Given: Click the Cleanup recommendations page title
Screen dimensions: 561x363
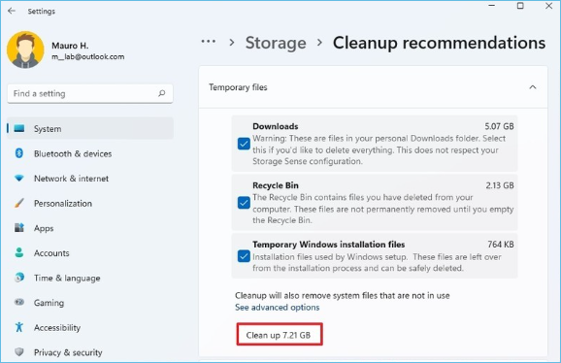Looking at the screenshot, I should (439, 43).
